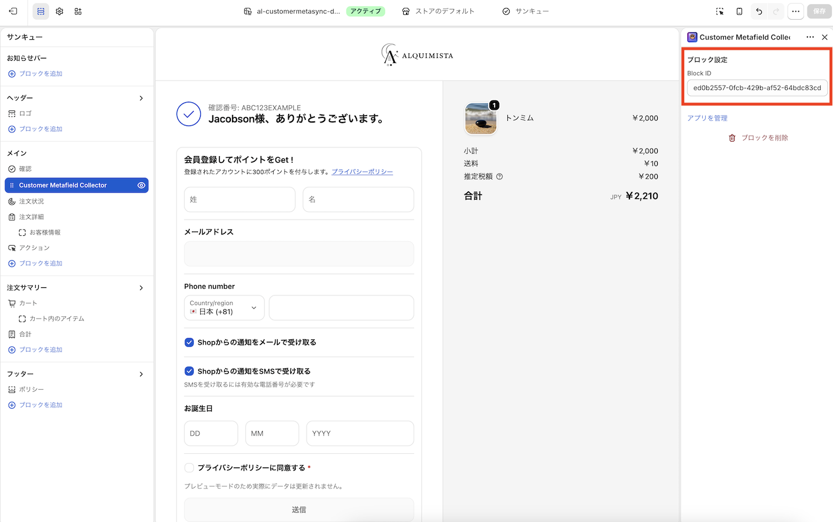833x522 pixels.
Task: Check the privacy policy agreement checkbox
Action: point(189,468)
